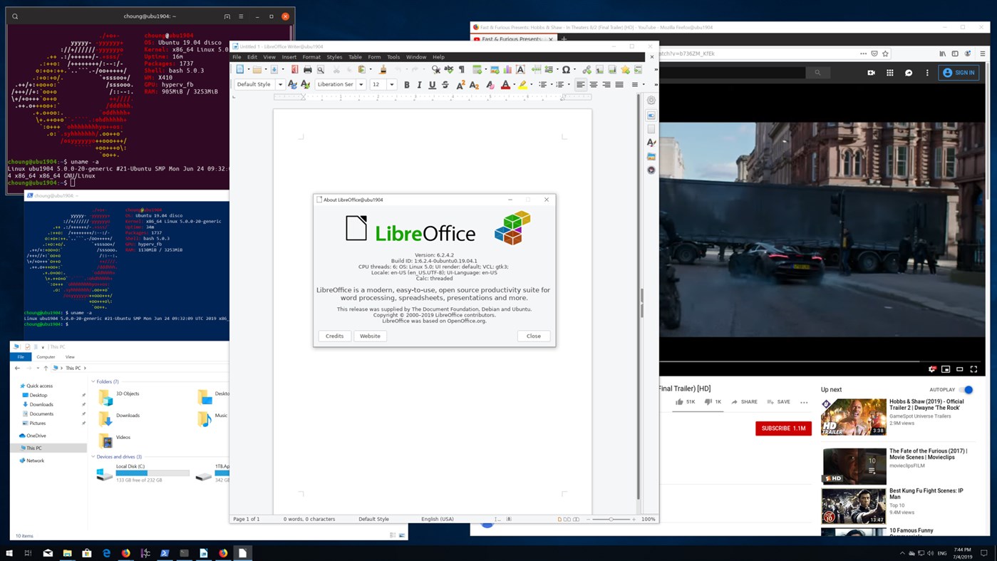Viewport: 997px width, 561px height.
Task: Click the Print icon in Writer toolbar
Action: tap(308, 70)
